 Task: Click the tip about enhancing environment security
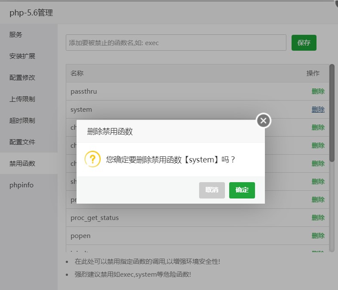147,262
